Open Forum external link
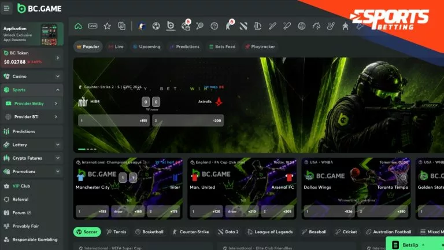 [32, 212]
